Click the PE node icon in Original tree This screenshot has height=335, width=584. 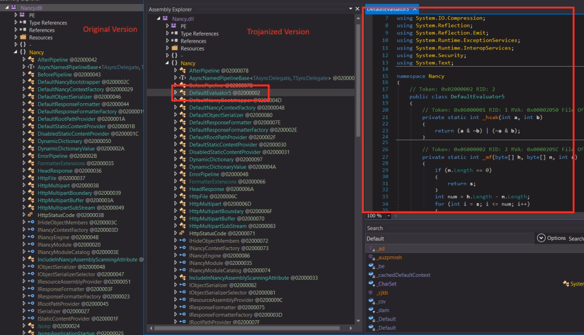point(22,15)
